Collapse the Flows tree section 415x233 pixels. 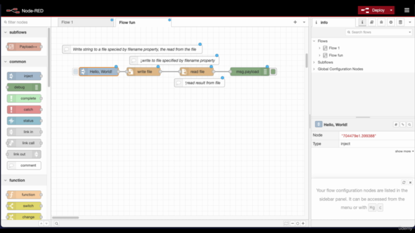tap(314, 41)
